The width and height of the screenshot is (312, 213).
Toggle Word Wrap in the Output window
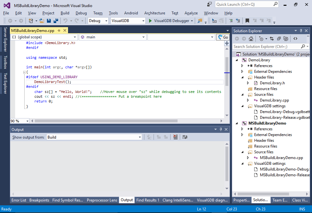185,137
